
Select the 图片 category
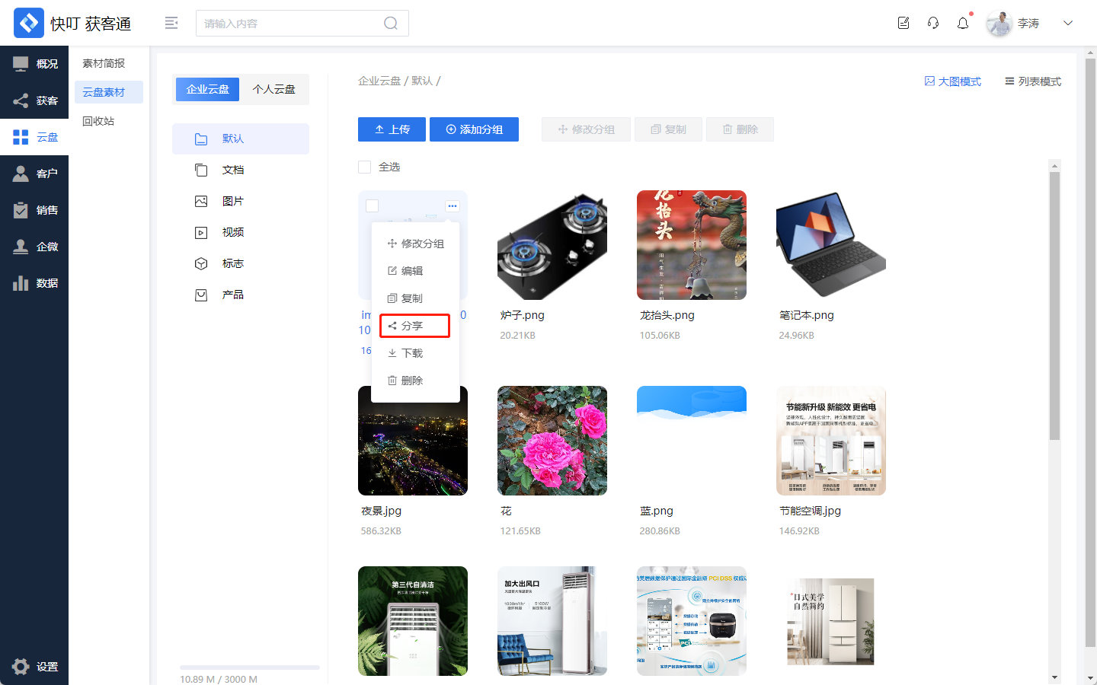241,201
